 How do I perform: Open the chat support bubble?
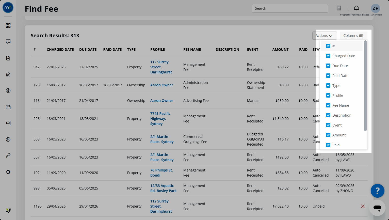pyautogui.click(x=377, y=208)
